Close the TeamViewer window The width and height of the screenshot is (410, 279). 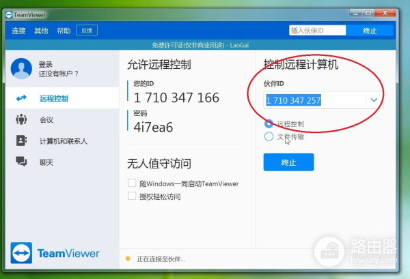[x=385, y=13]
